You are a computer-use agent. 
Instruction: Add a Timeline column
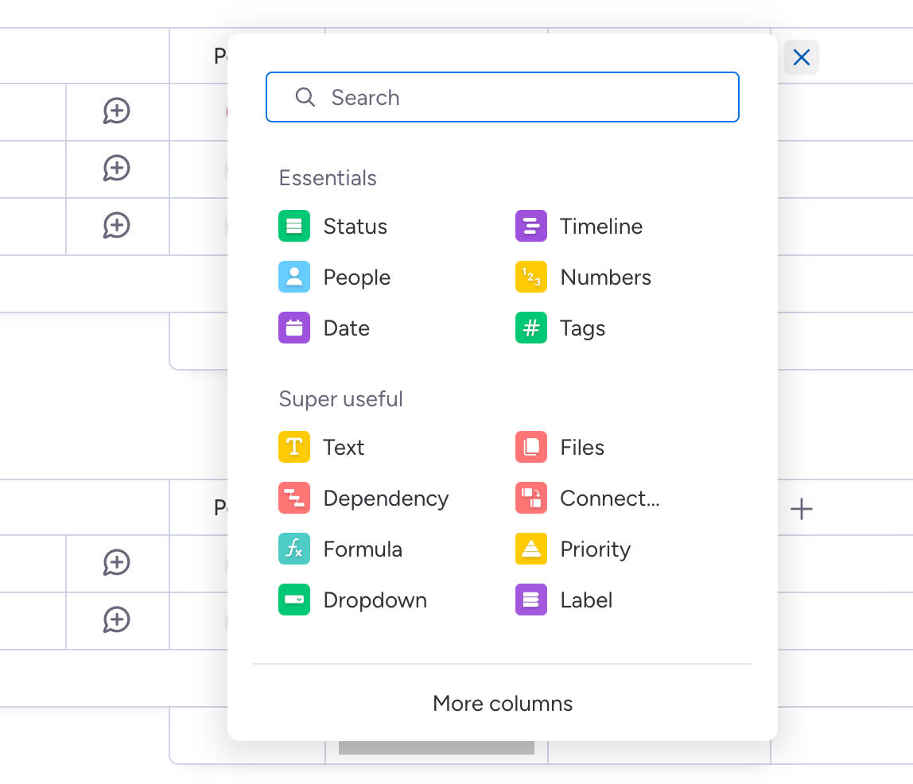coord(601,226)
